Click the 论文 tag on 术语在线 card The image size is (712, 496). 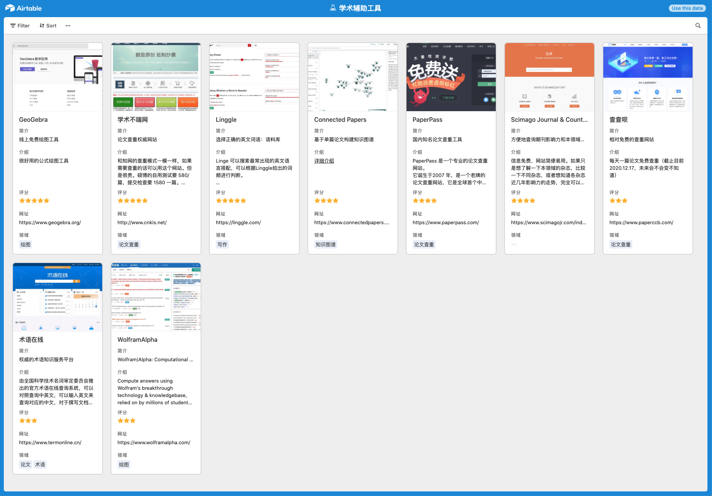tap(26, 464)
